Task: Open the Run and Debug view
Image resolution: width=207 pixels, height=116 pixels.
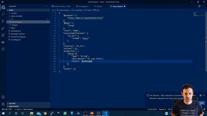Action: [x=3, y=28]
